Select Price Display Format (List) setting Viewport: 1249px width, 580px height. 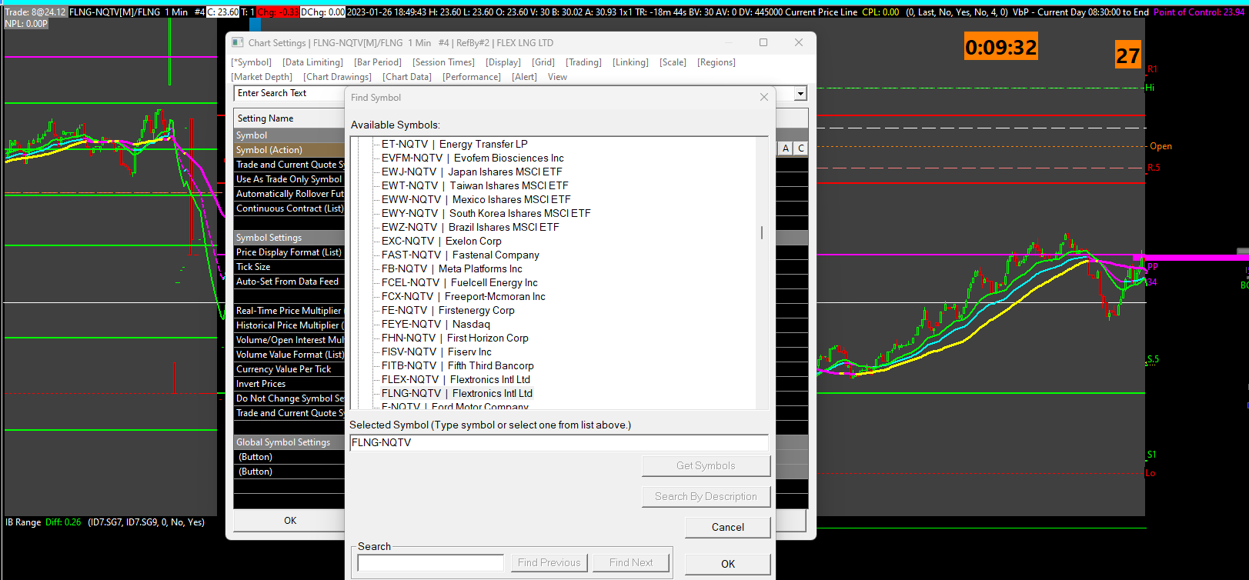[289, 252]
